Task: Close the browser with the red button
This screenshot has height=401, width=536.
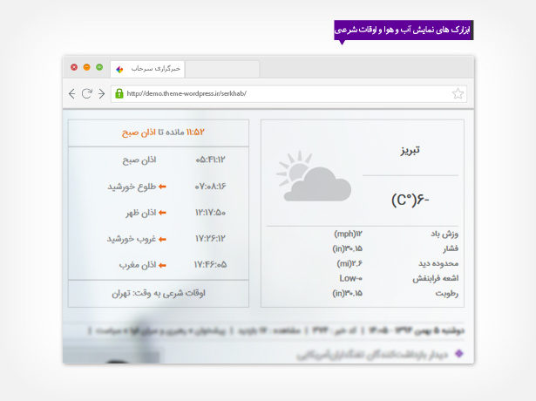Action: click(74, 67)
